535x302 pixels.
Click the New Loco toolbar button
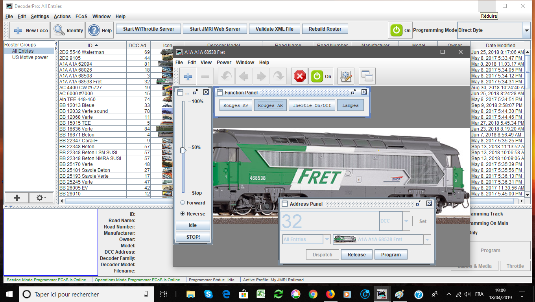click(30, 30)
